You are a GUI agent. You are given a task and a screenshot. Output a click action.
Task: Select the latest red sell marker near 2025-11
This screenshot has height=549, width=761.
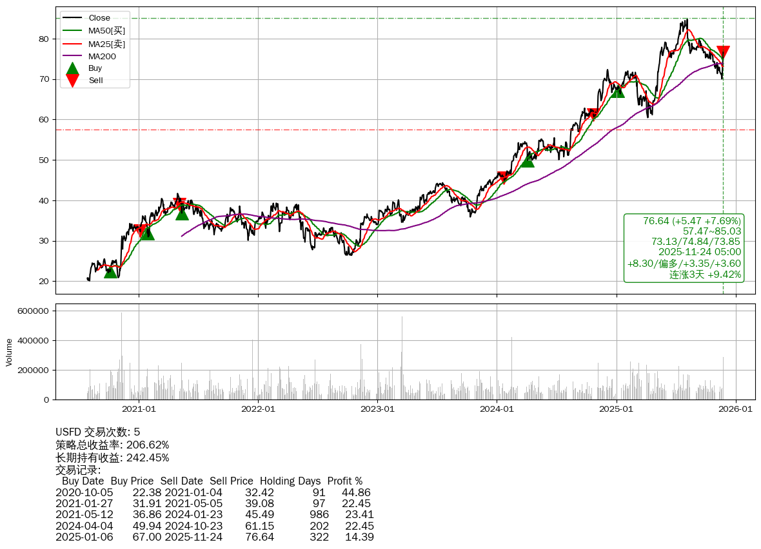point(723,52)
